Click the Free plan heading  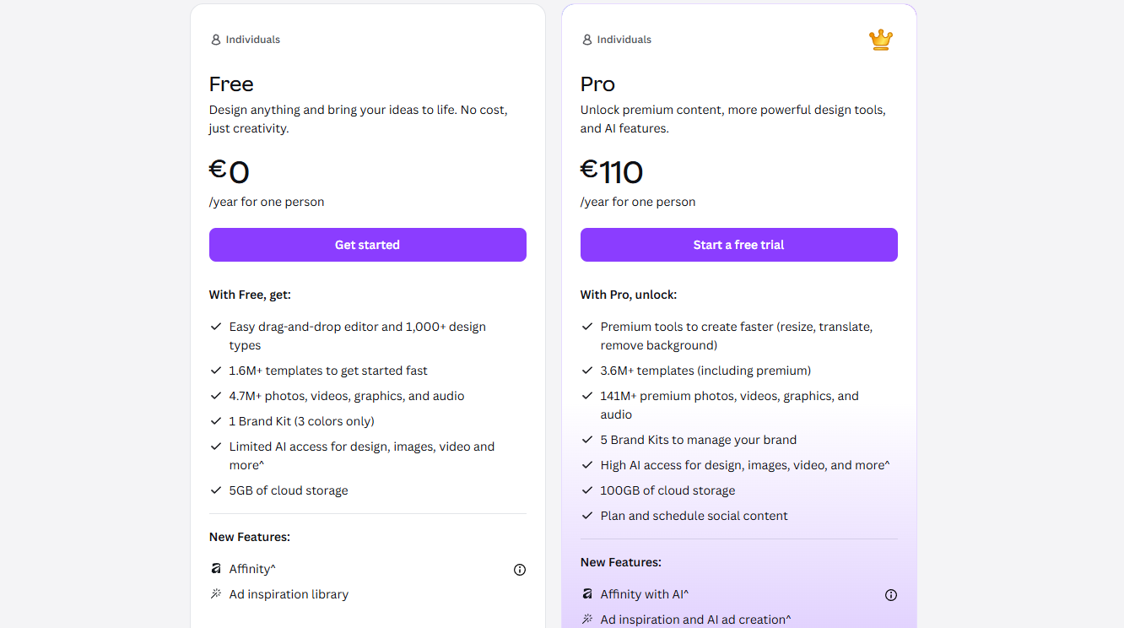tap(231, 84)
